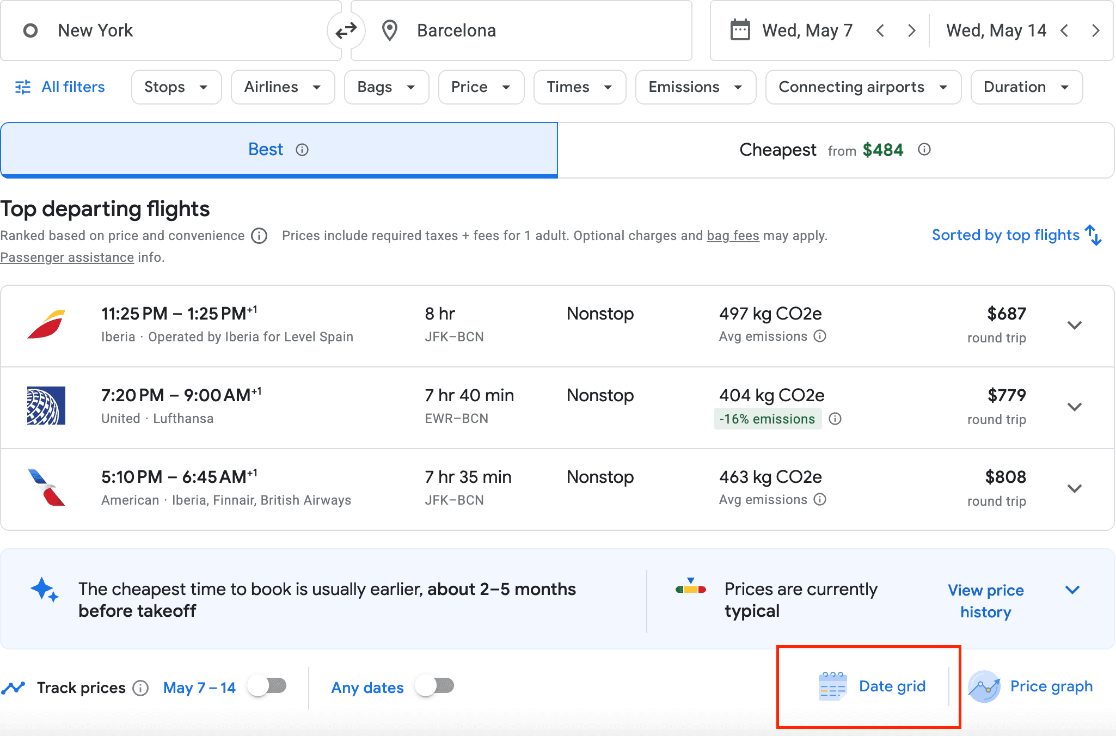Open the Airlines filter dropdown
The height and width of the screenshot is (736, 1116).
[x=282, y=87]
